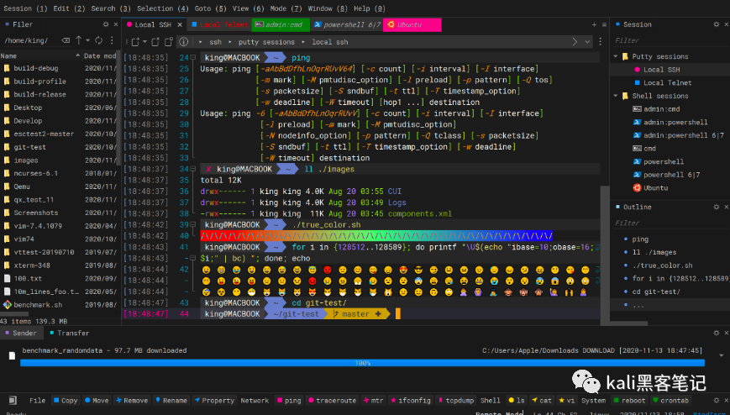Click the ifconfig quick command button

pos(412,401)
